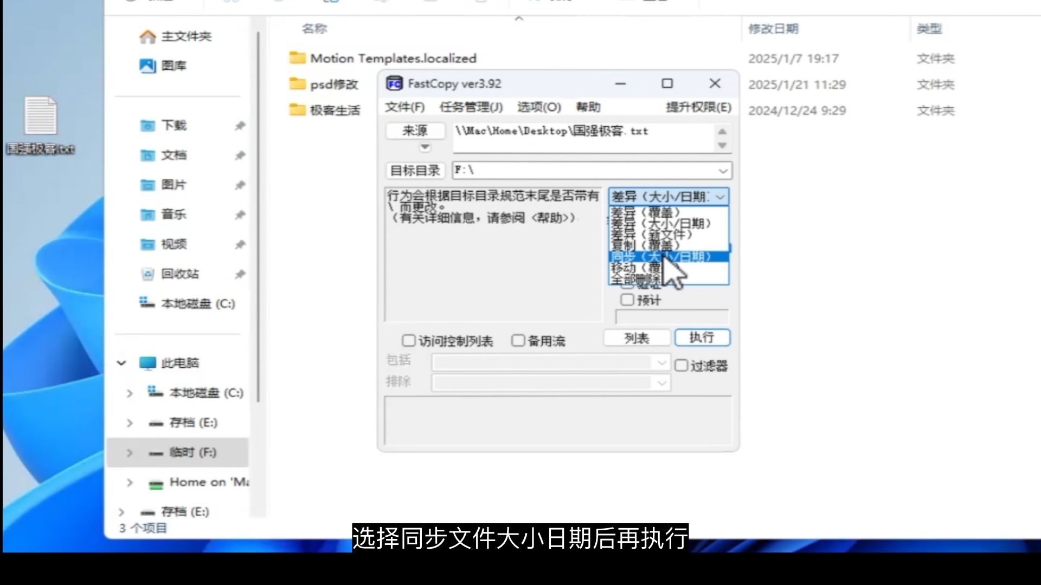Select 极客生活 folder icon

point(297,110)
